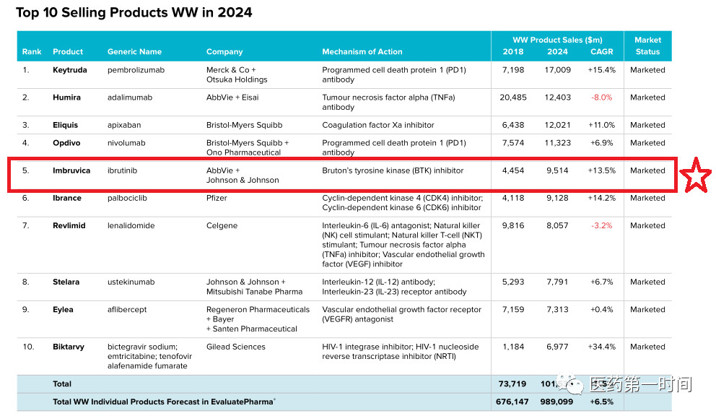Click Revlimid's 2018 sales value 9,816
The image size is (716, 416).
coord(512,225)
